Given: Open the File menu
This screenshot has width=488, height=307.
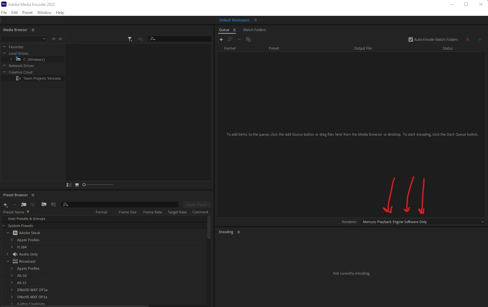Looking at the screenshot, I should pos(4,13).
